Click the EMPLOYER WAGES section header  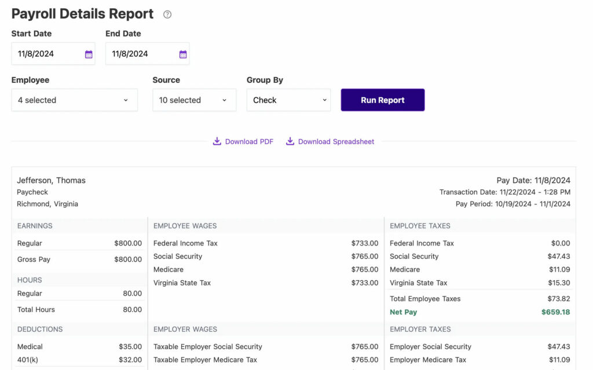[185, 329]
